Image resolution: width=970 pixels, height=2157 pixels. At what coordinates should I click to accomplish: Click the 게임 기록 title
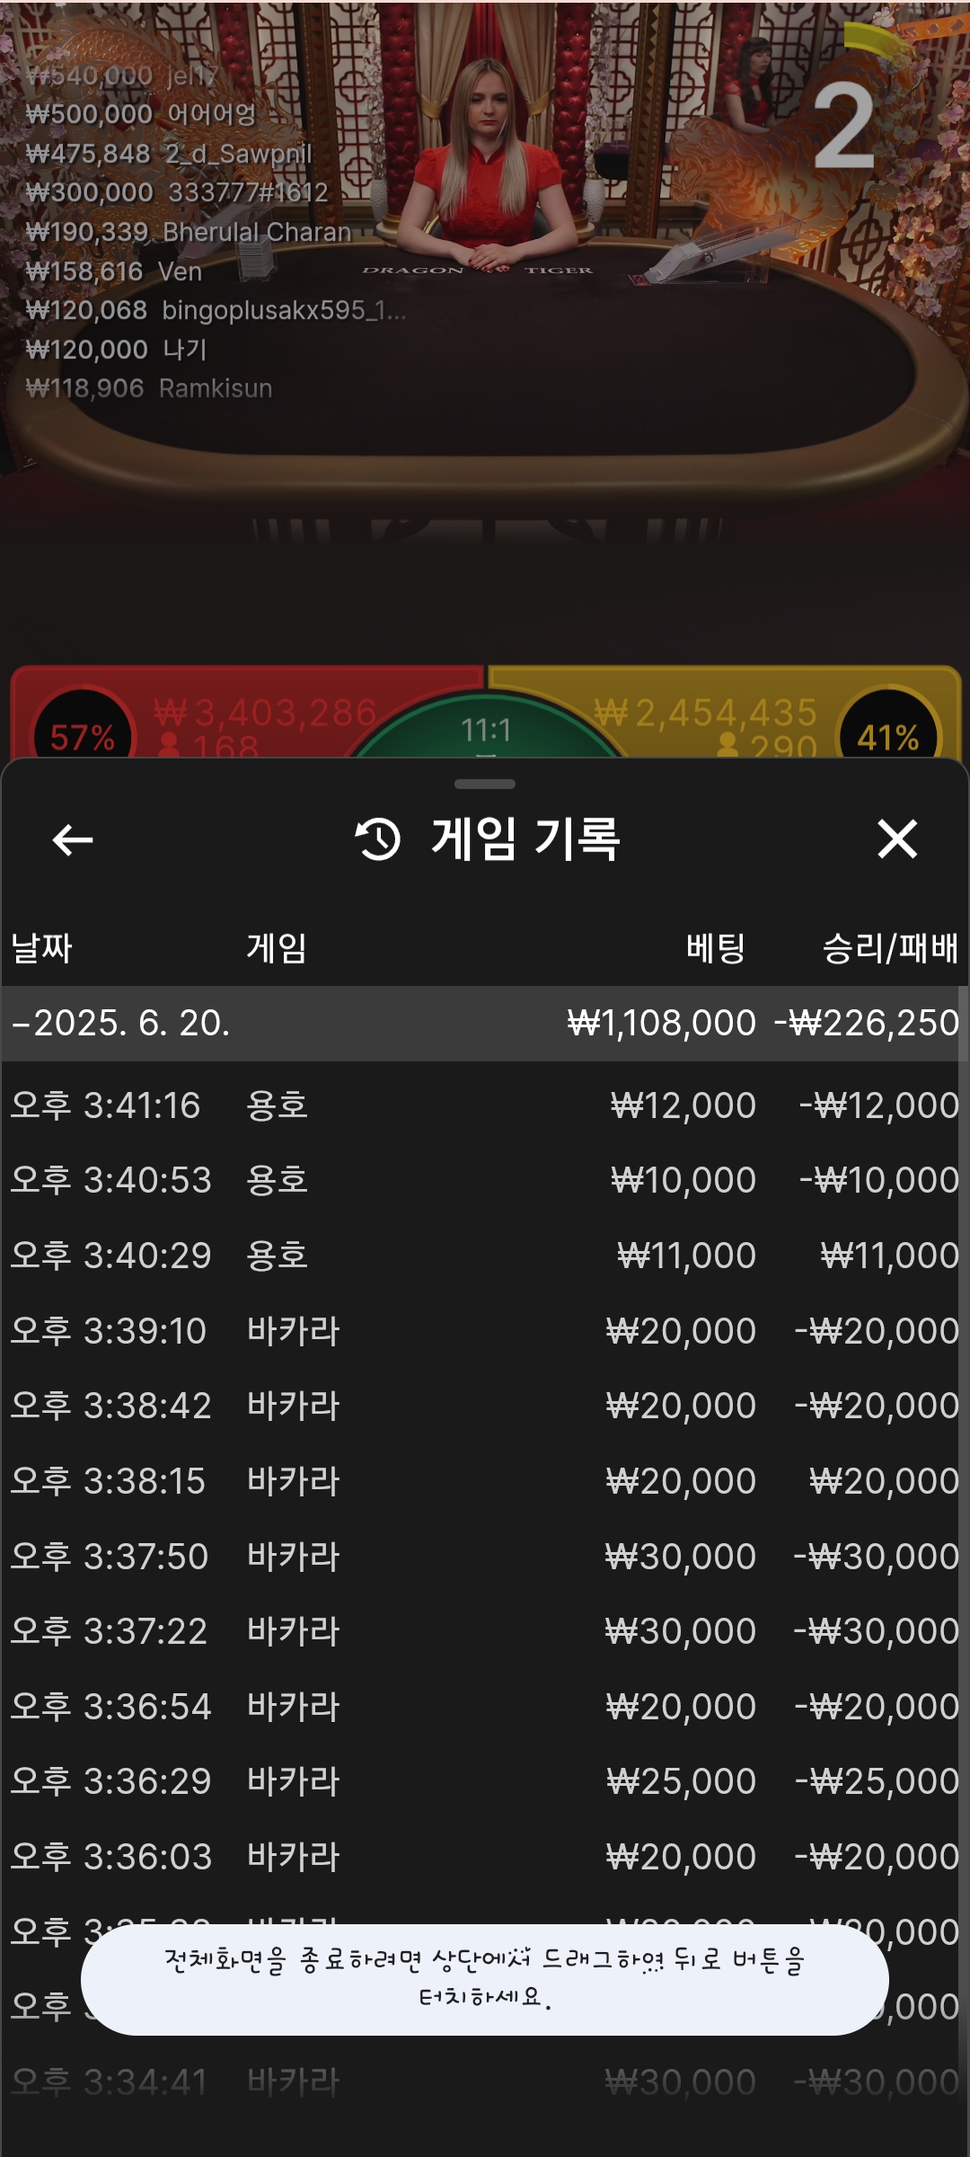525,839
